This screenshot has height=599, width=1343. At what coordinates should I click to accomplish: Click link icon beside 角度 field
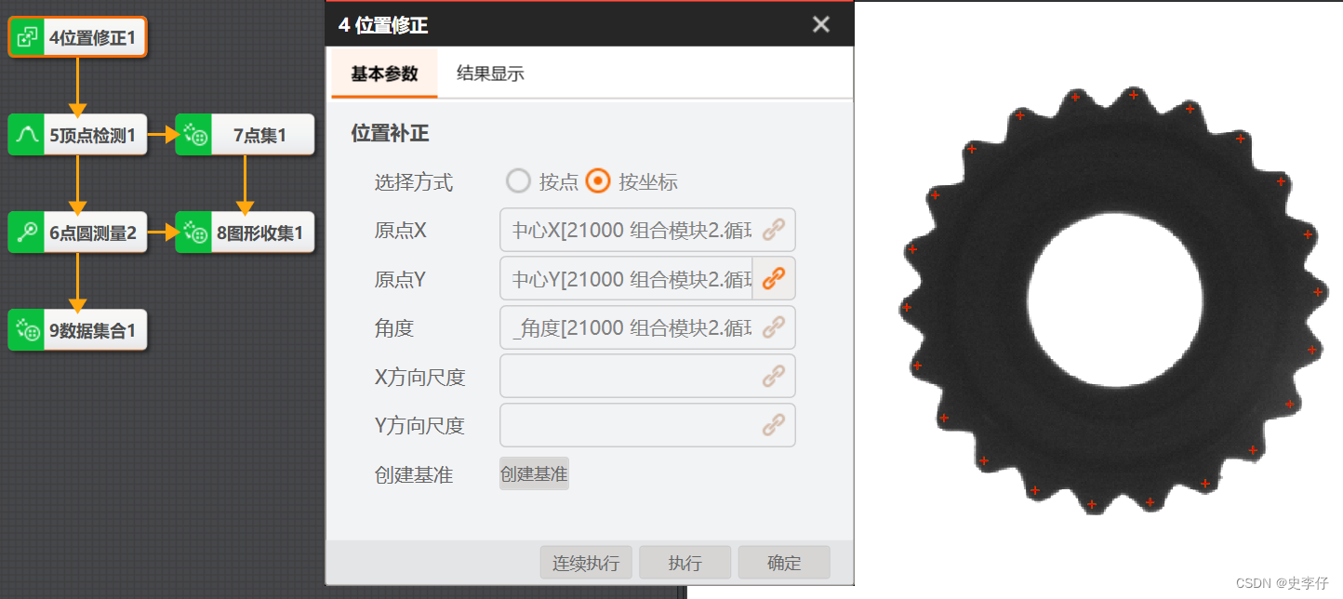[x=774, y=326]
